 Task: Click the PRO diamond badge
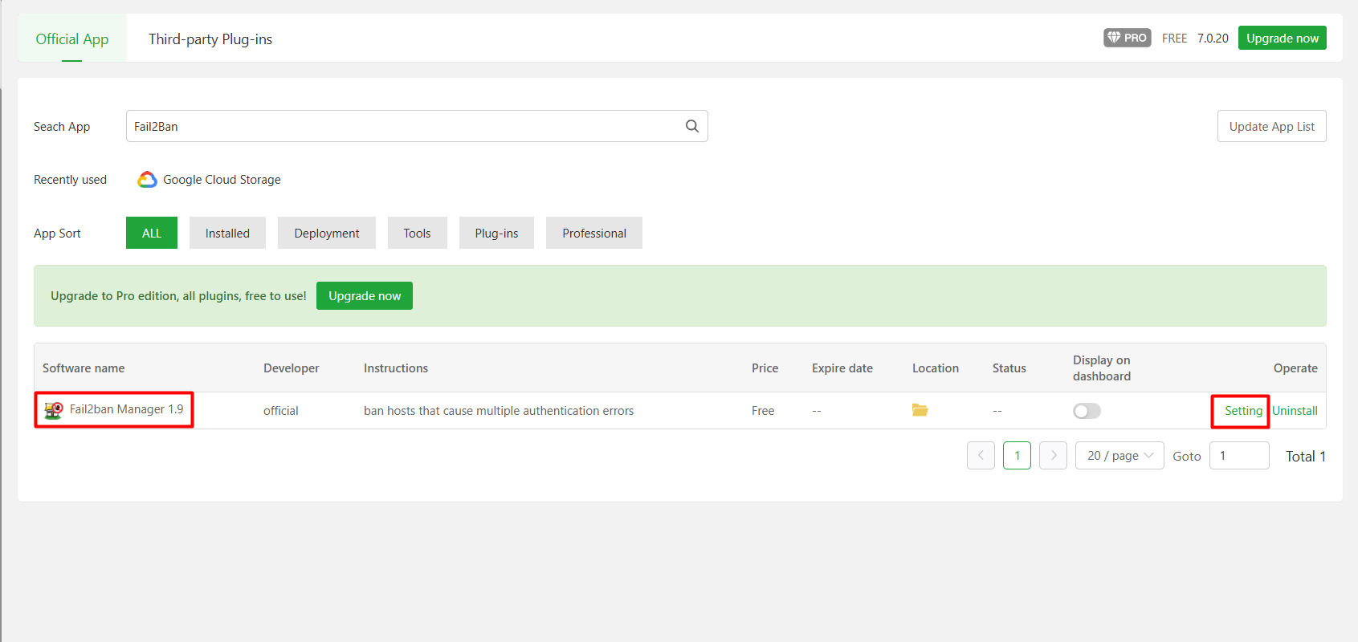tap(1127, 38)
